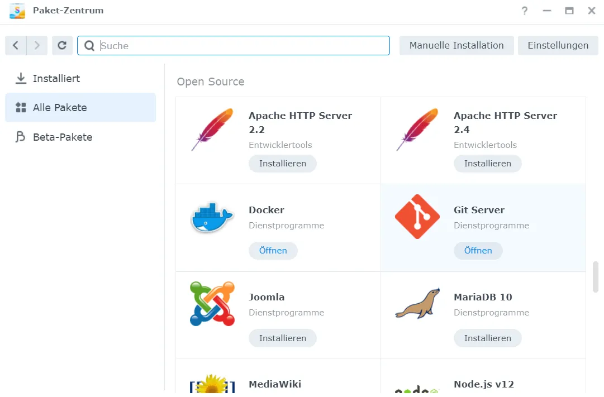The width and height of the screenshot is (604, 397).
Task: Open the help question mark icon
Action: [525, 11]
